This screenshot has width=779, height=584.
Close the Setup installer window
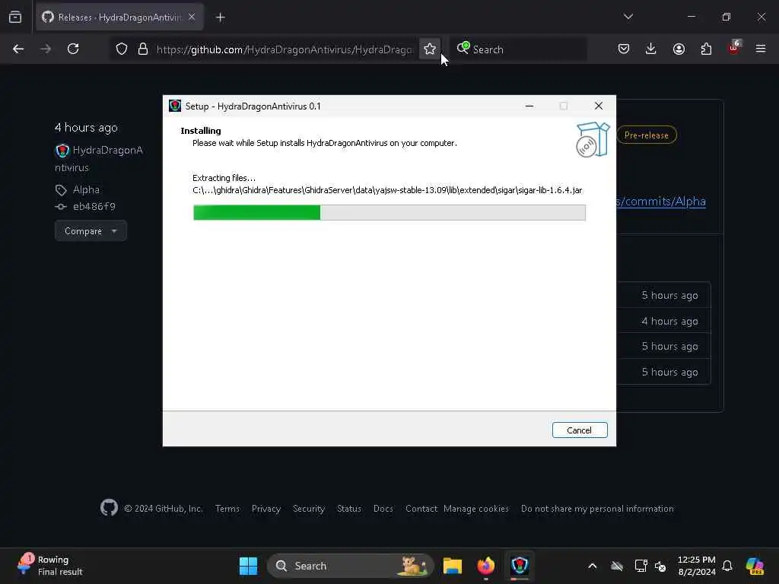[599, 106]
